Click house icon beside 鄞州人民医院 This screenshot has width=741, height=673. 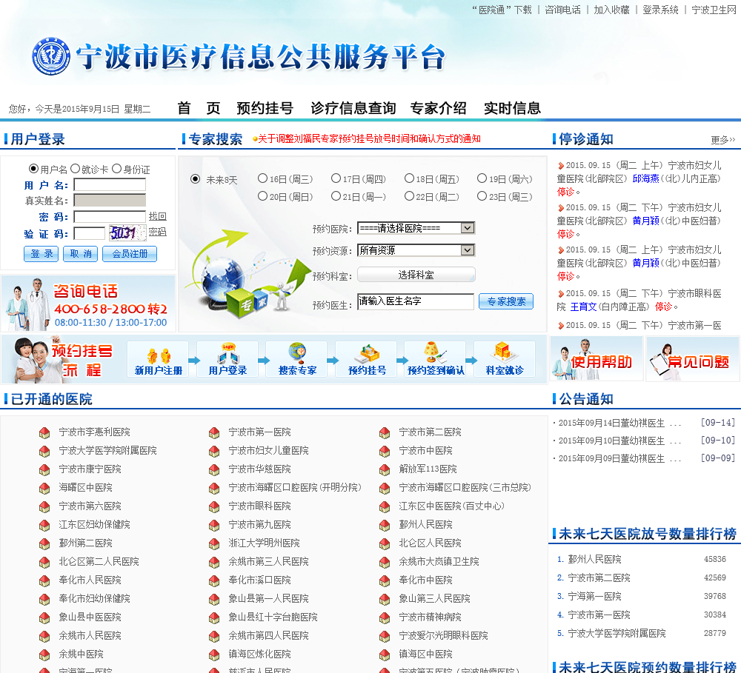click(384, 525)
